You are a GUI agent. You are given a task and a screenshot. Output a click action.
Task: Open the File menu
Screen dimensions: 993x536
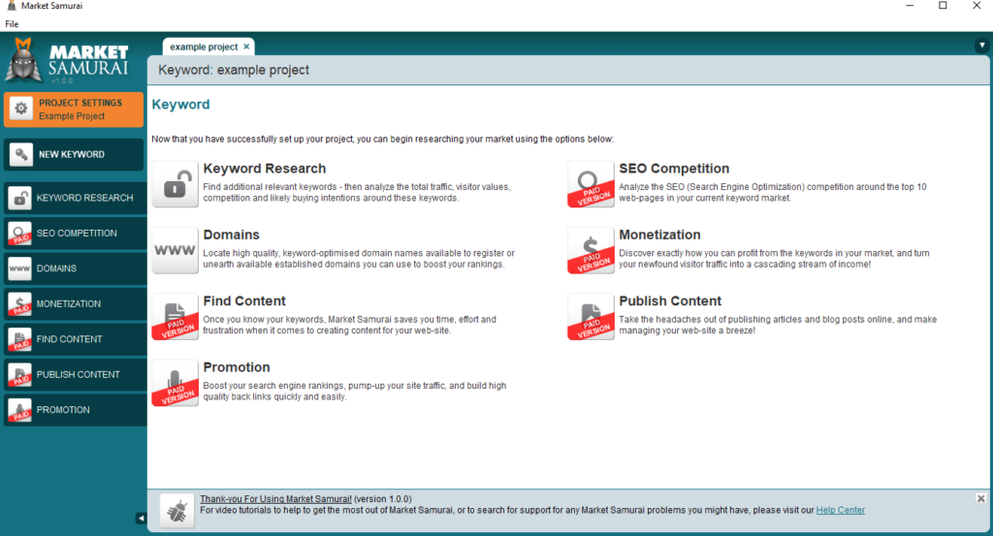12,24
